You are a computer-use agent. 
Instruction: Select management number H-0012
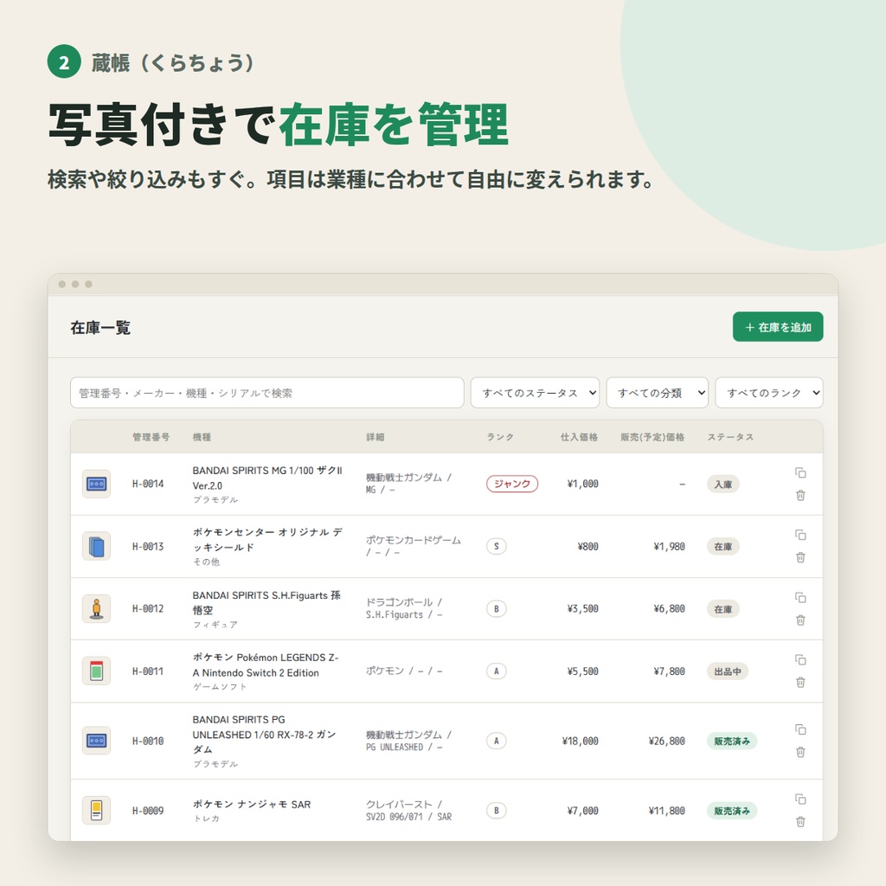[148, 608]
